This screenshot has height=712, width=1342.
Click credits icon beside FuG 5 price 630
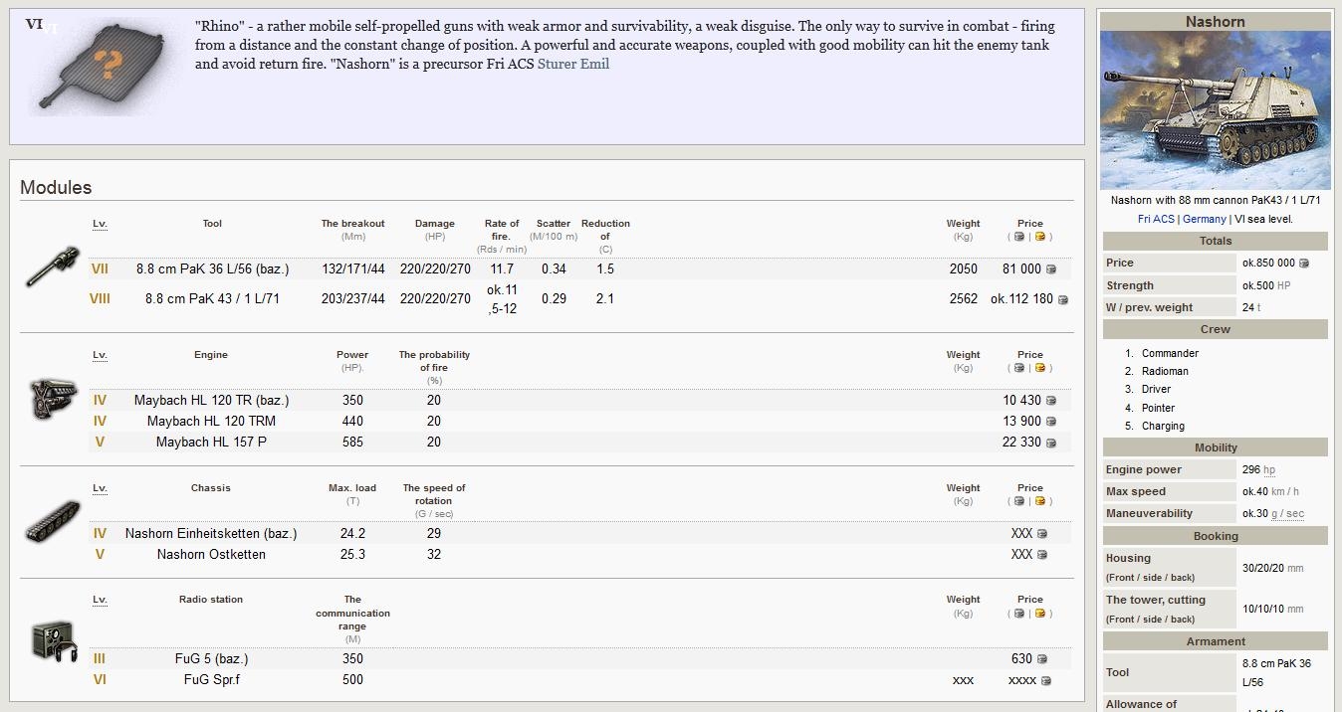tap(1042, 659)
